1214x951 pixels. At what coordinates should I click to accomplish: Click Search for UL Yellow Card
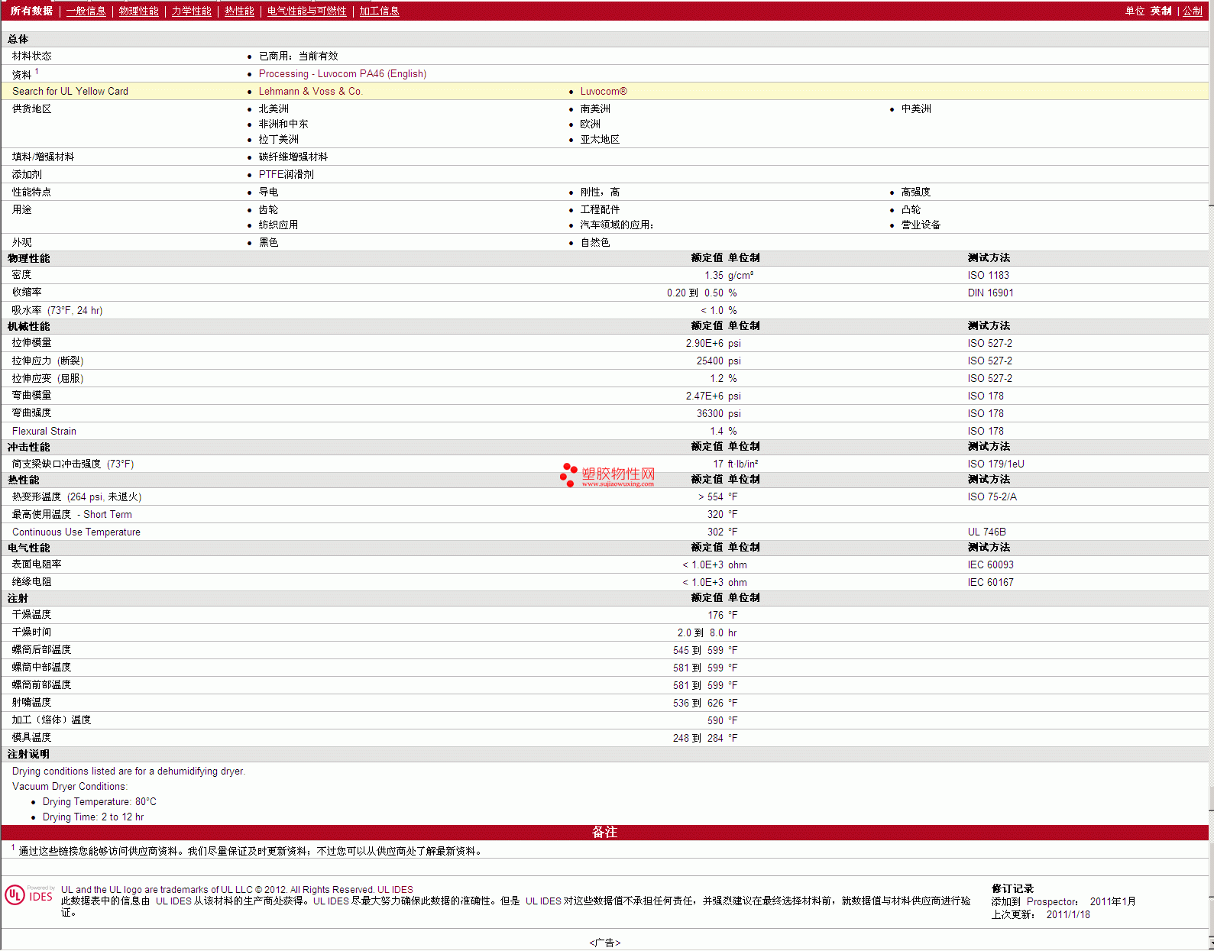70,91
